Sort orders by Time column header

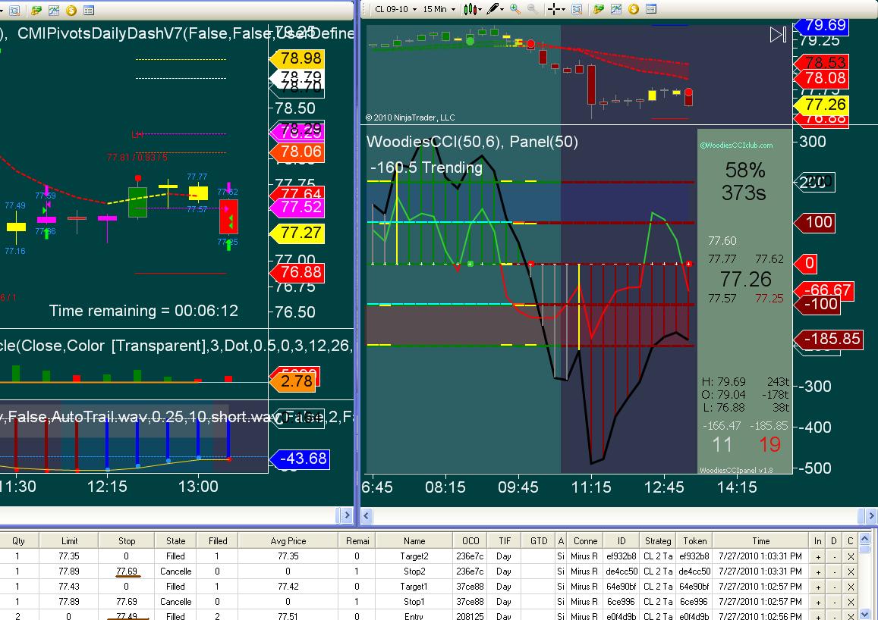click(x=760, y=540)
